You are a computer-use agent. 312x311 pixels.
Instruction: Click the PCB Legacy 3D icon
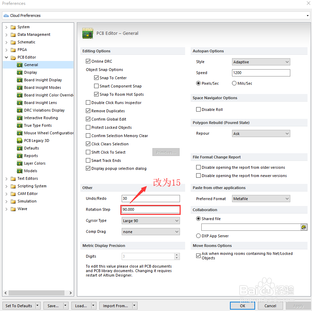pos(20,141)
